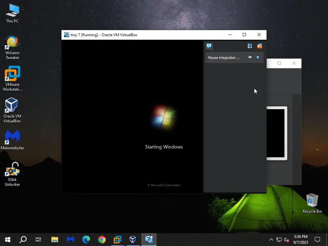Viewport: 328px width, 246px height.
Task: Open Task View from the taskbar
Action: tap(38, 240)
